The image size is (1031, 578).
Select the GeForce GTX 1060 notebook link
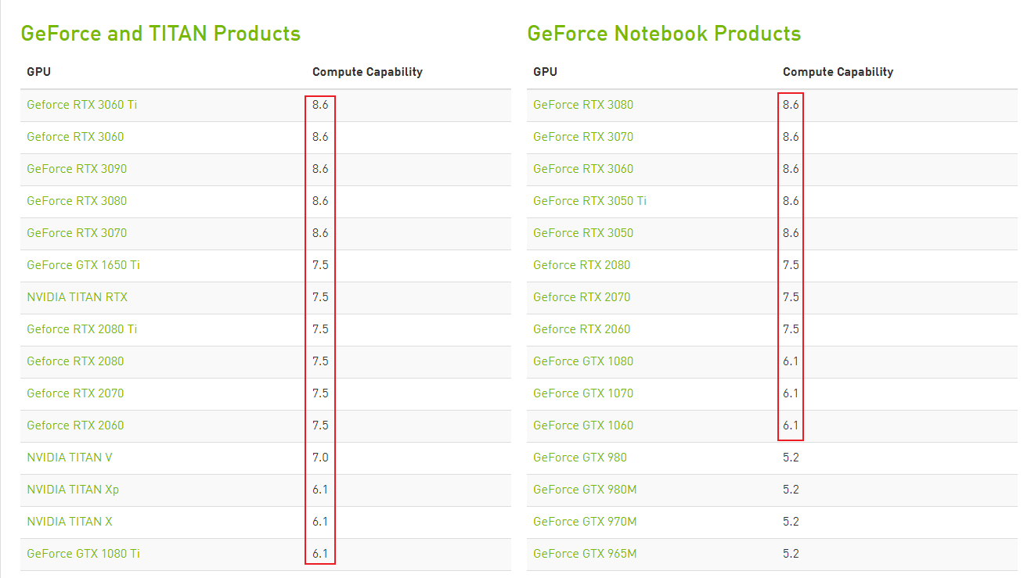(x=583, y=425)
